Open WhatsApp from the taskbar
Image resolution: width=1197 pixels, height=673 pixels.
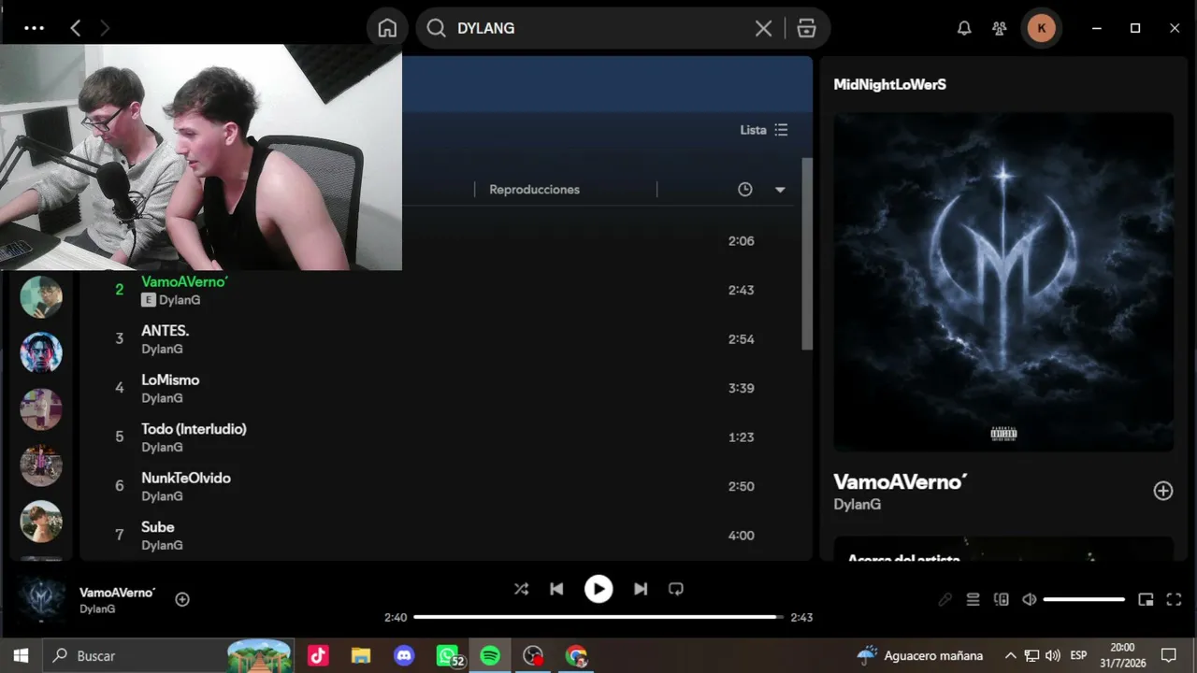[449, 655]
